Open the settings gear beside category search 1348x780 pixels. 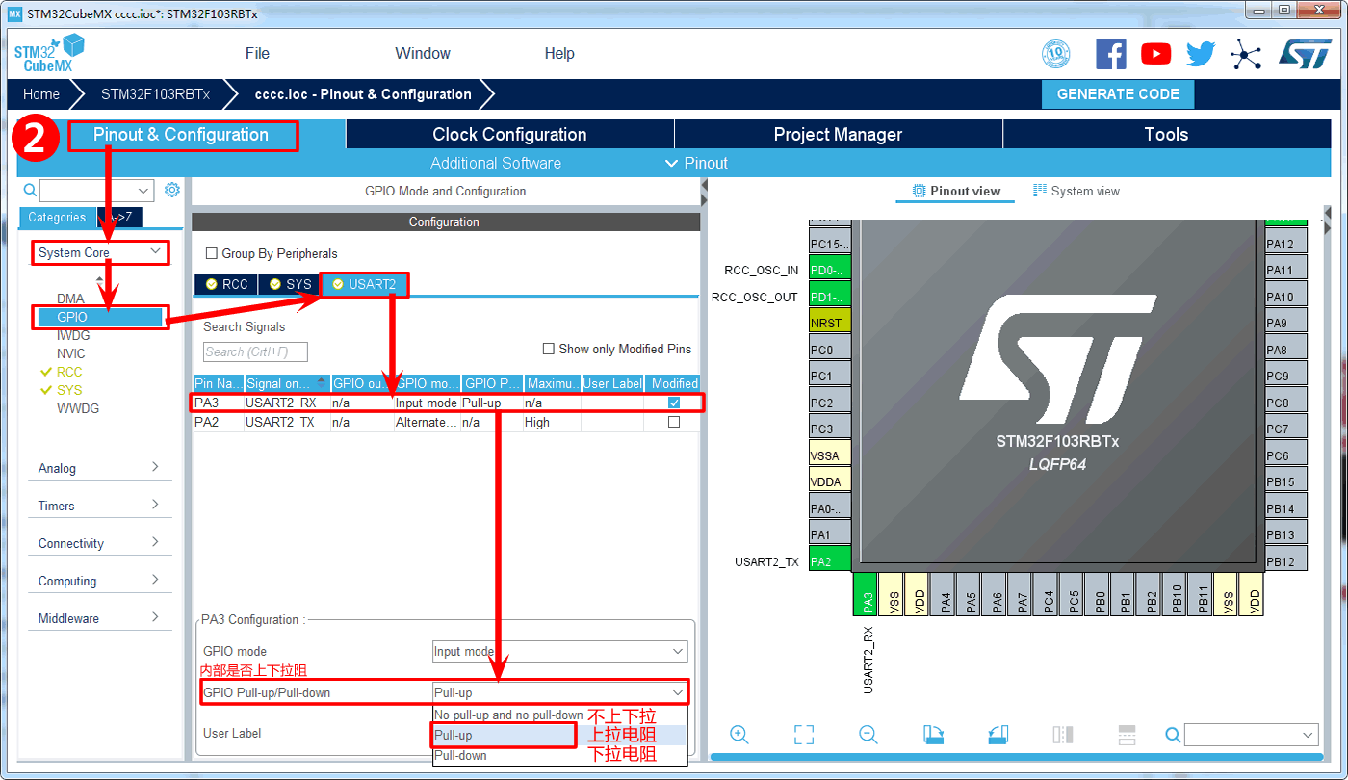tap(172, 190)
